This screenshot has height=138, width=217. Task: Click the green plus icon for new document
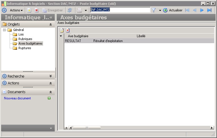coord(49,98)
